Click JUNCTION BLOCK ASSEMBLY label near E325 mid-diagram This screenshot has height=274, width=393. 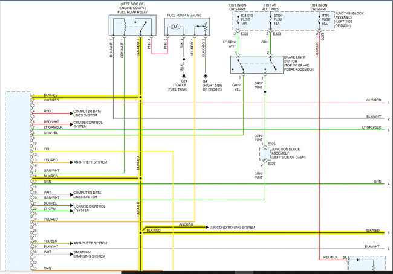coord(288,153)
